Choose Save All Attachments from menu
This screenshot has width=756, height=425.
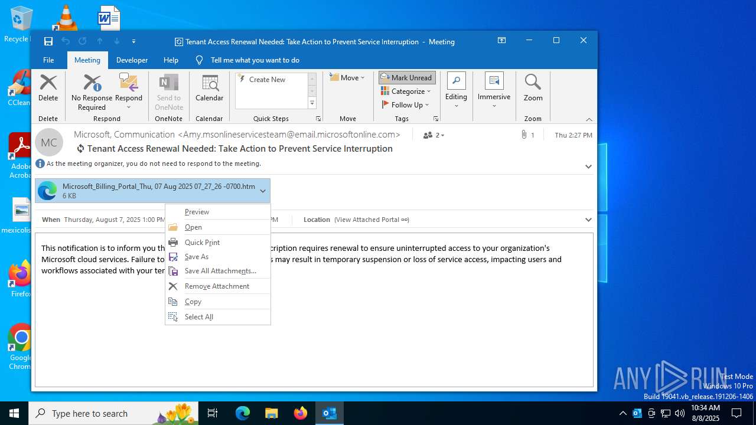click(218, 271)
